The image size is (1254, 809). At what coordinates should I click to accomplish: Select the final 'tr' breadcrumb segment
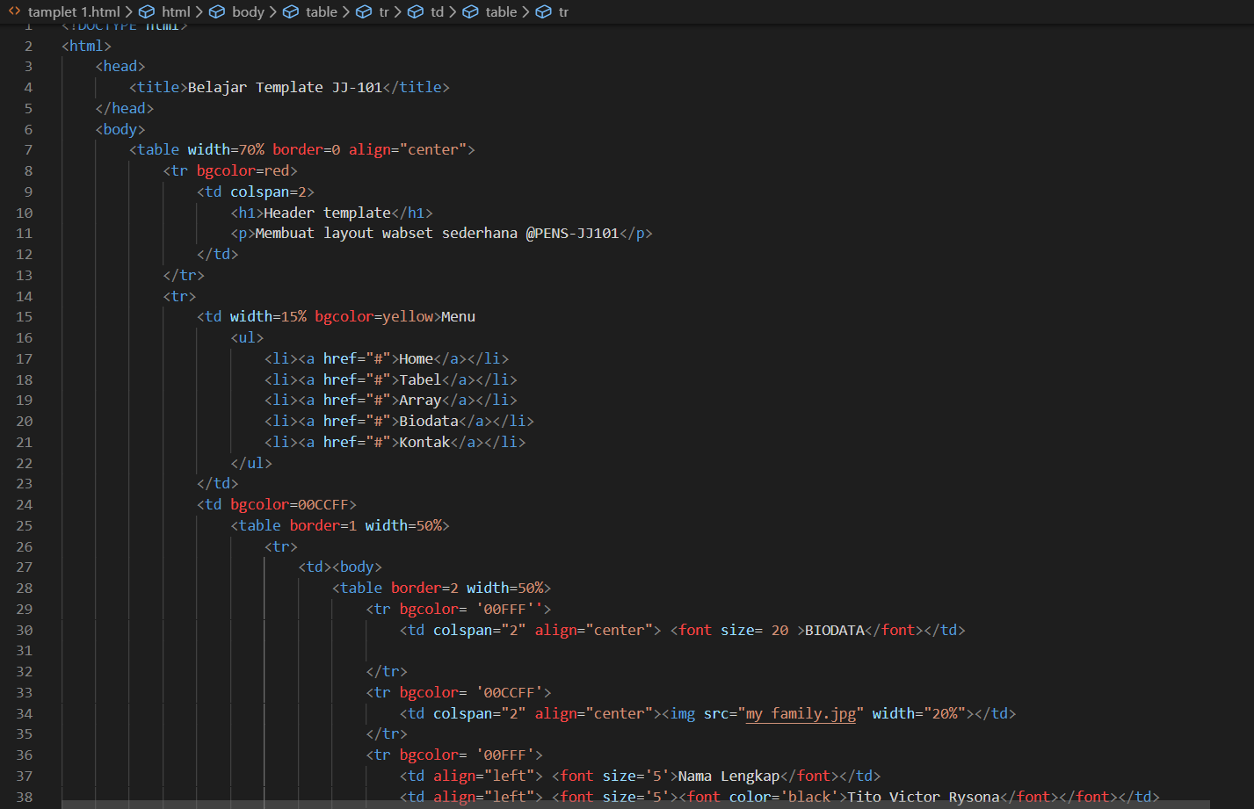point(563,11)
